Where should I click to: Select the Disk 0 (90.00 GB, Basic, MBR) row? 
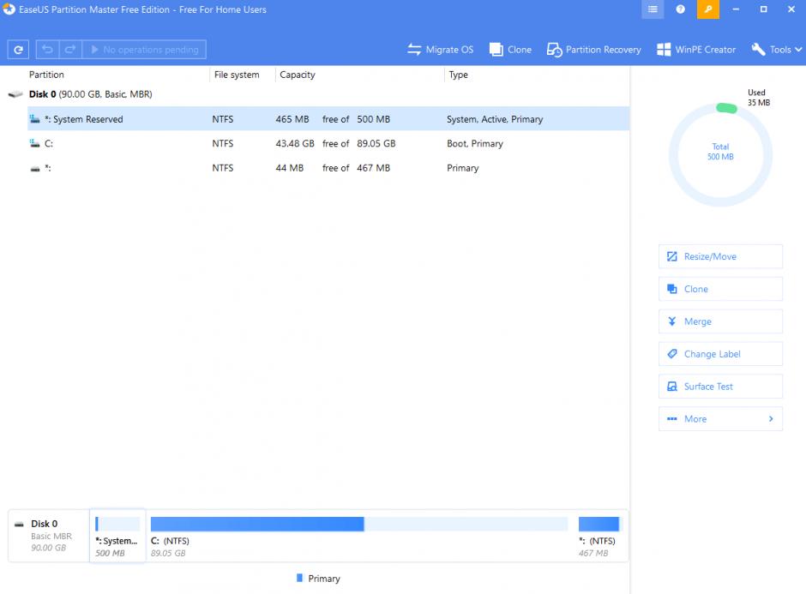coord(317,94)
